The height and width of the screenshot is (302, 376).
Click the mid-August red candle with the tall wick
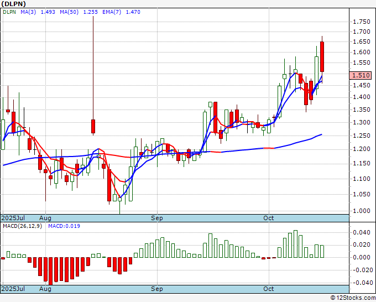(93, 126)
